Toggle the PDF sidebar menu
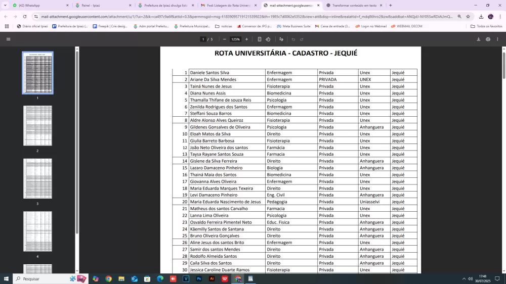 click(x=8, y=39)
